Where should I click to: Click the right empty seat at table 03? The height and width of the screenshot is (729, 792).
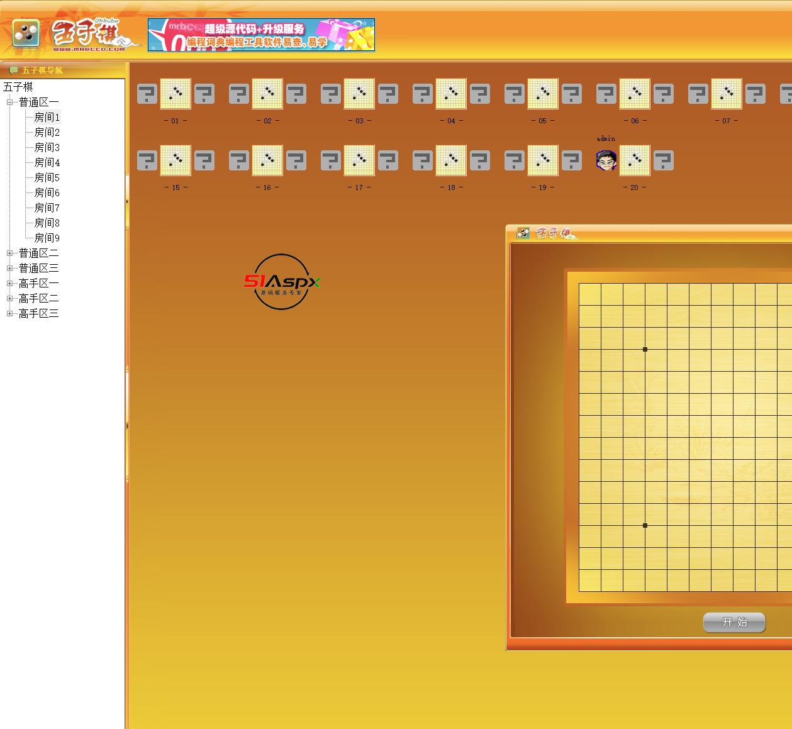388,94
